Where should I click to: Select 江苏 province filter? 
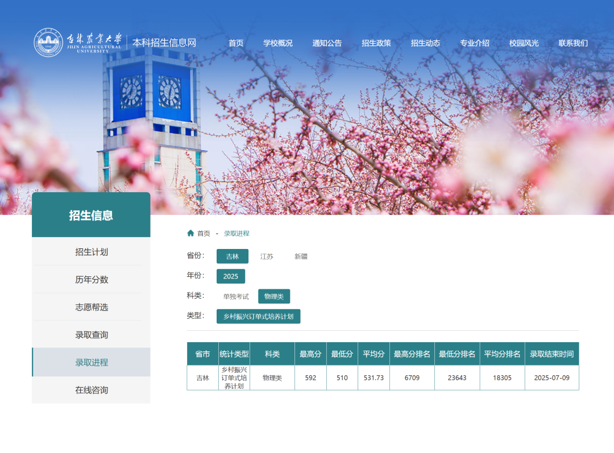pyautogui.click(x=267, y=256)
